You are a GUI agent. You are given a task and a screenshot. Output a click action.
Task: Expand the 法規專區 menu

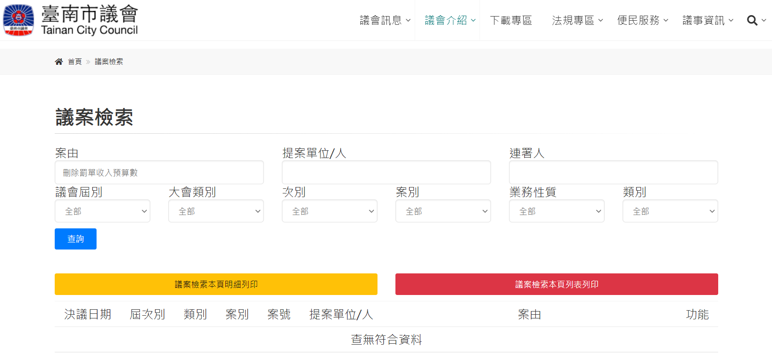pos(577,21)
